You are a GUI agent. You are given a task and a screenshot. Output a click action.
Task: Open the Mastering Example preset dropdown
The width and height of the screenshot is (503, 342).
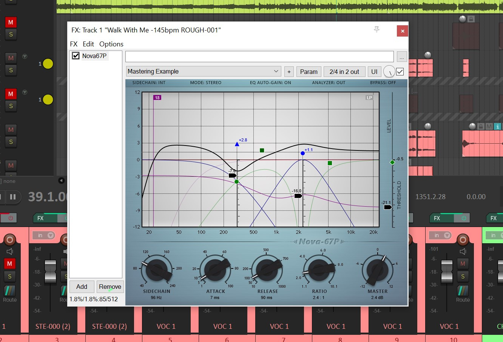point(204,72)
